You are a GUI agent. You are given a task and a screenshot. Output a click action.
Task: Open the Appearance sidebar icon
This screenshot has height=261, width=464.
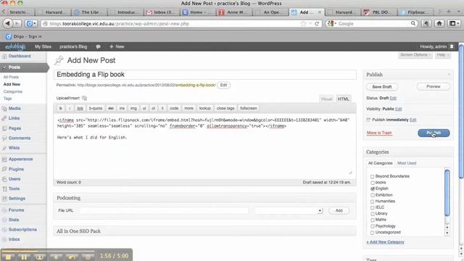coord(4,159)
